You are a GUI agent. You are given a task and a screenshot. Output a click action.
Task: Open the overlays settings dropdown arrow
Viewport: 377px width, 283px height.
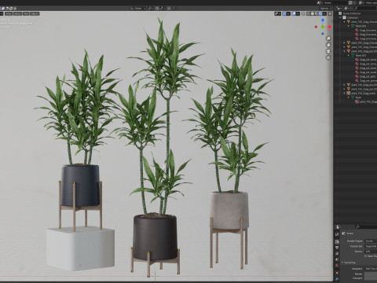pos(298,13)
